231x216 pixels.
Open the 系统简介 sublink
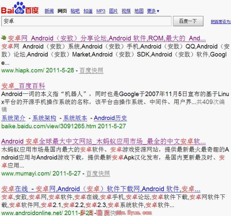coord(13,118)
